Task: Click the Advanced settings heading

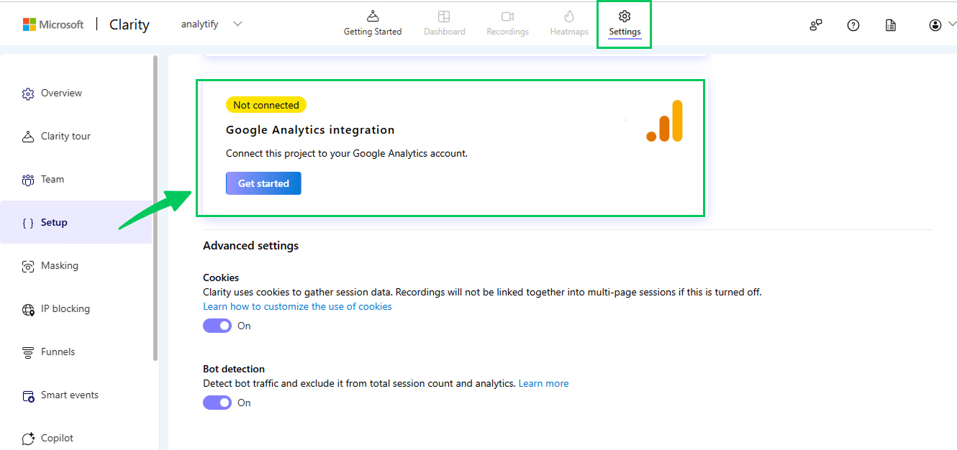Action: 250,246
